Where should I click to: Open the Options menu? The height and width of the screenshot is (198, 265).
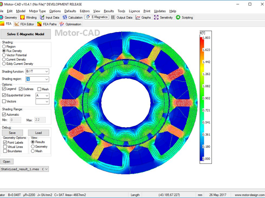point(55,11)
